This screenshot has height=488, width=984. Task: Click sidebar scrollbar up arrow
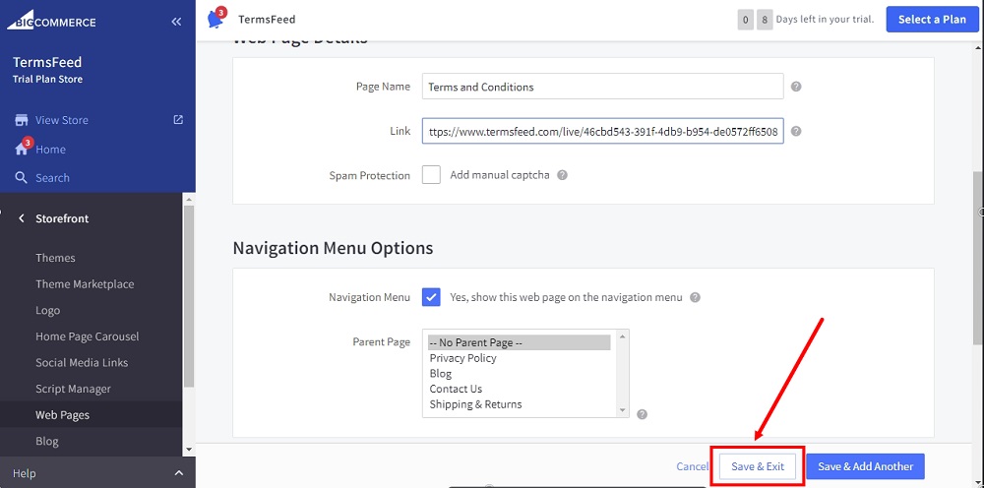pos(189,198)
